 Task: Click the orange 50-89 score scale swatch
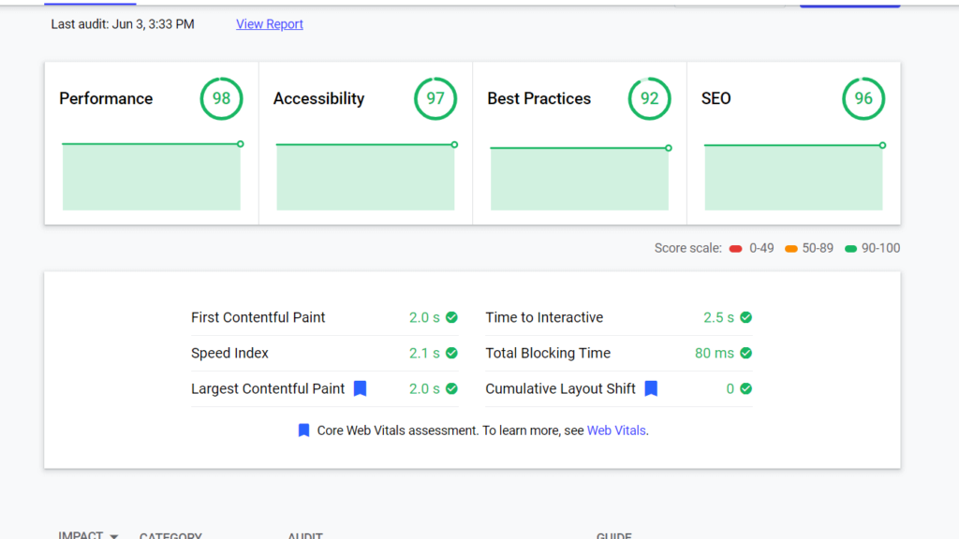pos(791,249)
